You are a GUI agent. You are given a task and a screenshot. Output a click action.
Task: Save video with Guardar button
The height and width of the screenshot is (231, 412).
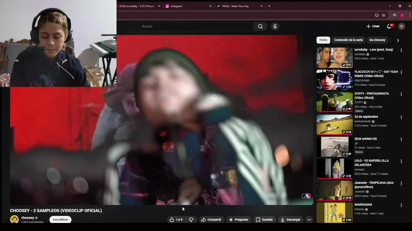(264, 220)
